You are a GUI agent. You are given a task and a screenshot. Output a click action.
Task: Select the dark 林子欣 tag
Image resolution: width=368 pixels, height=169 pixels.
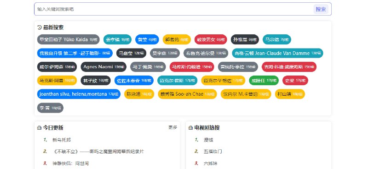[x=96, y=81]
